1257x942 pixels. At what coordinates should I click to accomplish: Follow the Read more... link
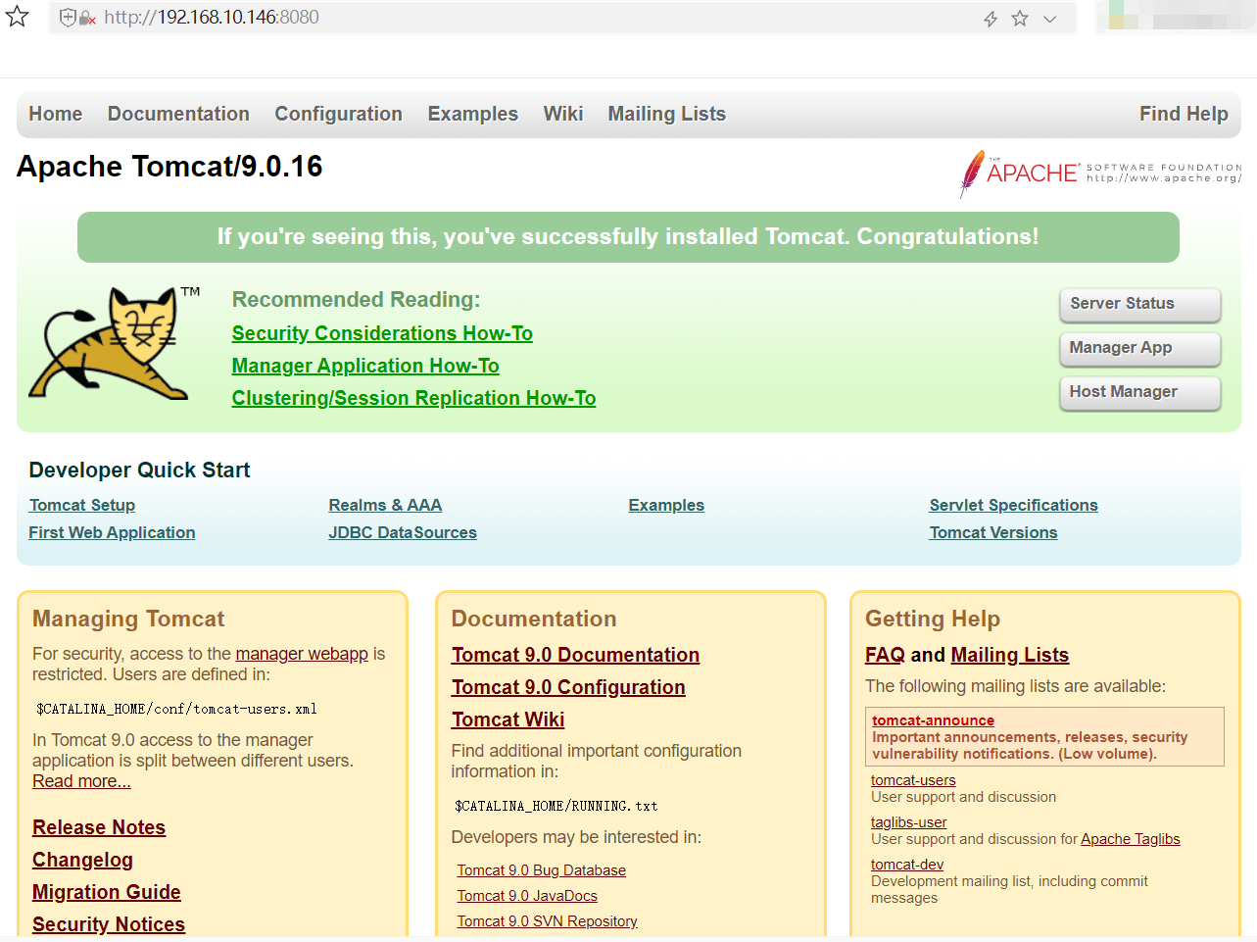pyautogui.click(x=81, y=781)
